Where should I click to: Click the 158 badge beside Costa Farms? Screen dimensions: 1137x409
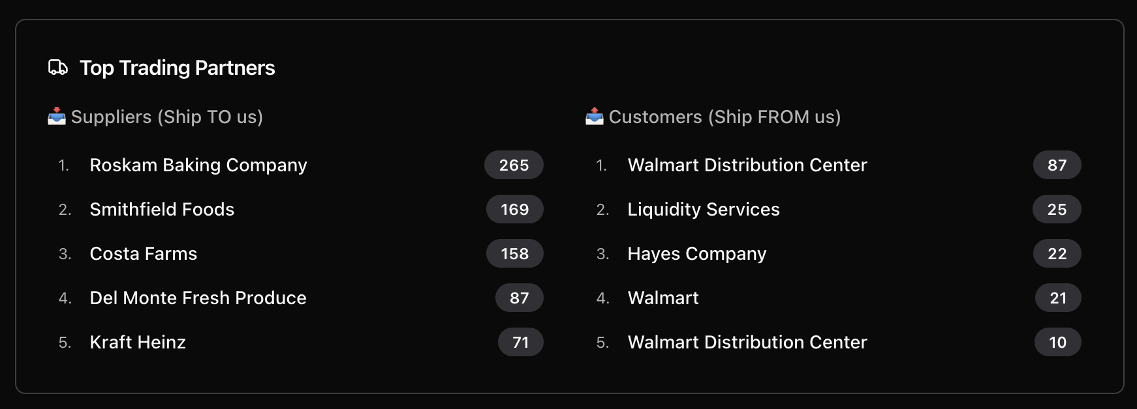pyautogui.click(x=514, y=254)
